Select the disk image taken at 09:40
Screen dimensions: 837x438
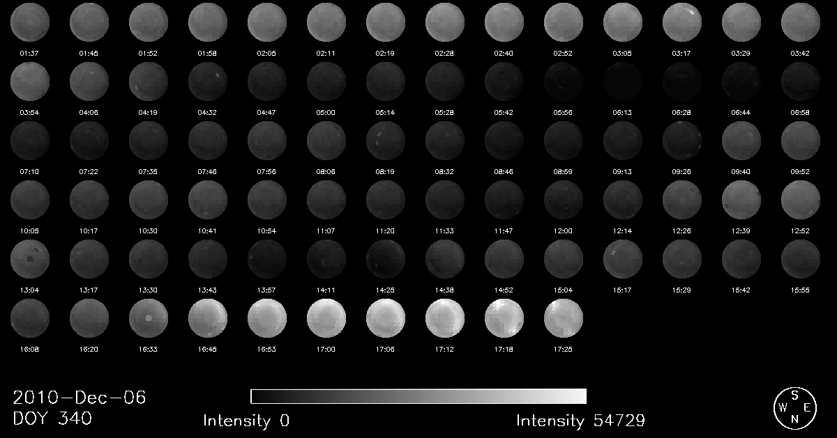741,140
